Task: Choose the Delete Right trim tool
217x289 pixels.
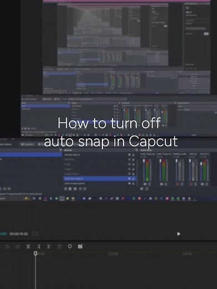Action: coord(48,247)
